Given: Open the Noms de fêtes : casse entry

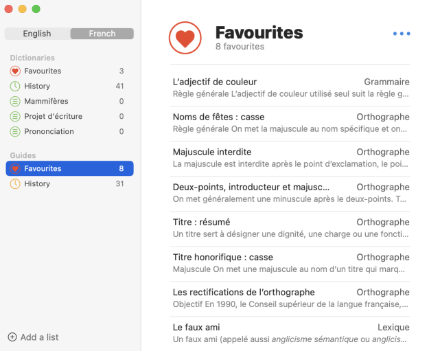Looking at the screenshot, I should click(x=290, y=123).
